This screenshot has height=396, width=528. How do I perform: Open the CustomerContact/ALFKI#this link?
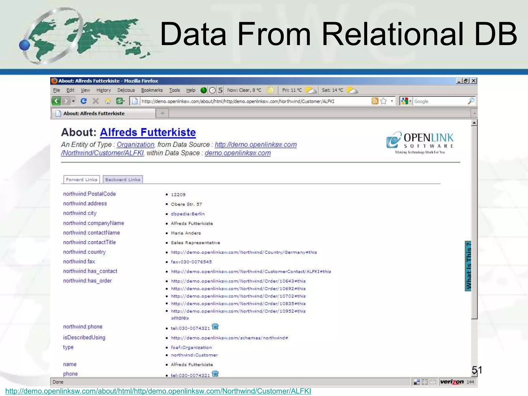251,271
